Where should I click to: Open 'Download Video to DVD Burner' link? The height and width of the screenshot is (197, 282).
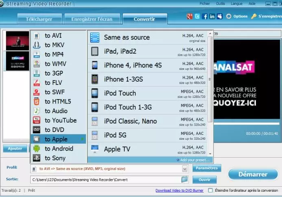tap(179, 191)
